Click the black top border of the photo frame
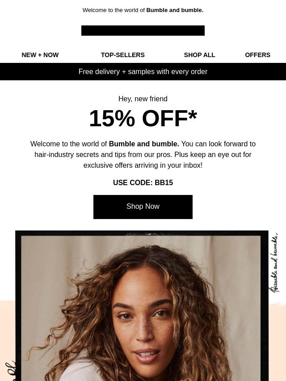286x381 pixels. click(142, 233)
